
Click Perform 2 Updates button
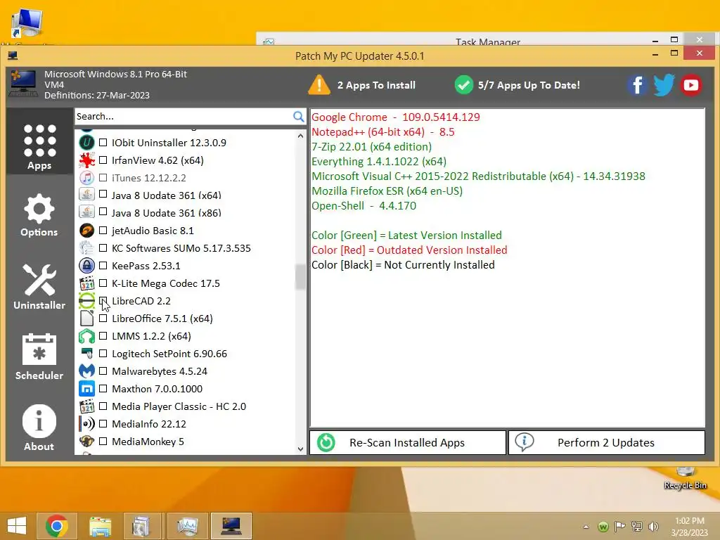pos(607,443)
